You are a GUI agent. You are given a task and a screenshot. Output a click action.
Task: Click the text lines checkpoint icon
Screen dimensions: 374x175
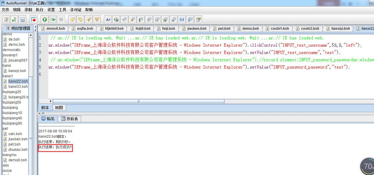[x=157, y=20]
